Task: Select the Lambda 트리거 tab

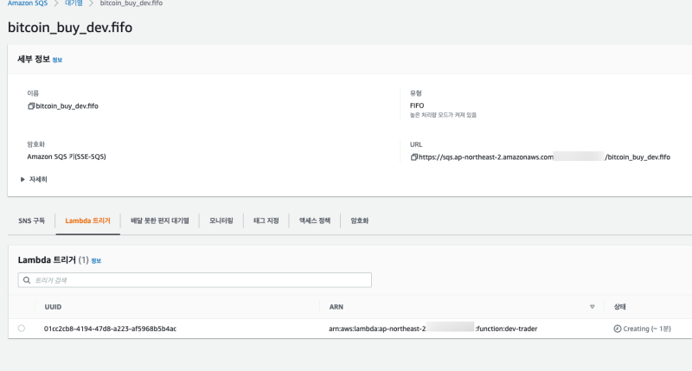Action: (x=88, y=221)
